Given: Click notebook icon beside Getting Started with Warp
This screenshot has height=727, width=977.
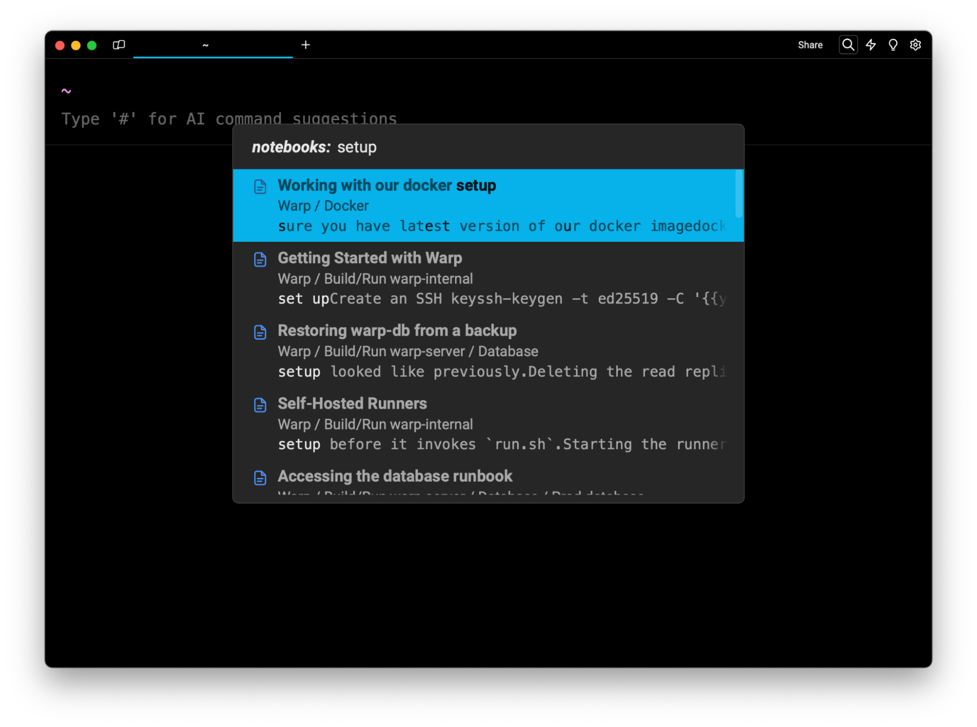Looking at the screenshot, I should (x=260, y=259).
